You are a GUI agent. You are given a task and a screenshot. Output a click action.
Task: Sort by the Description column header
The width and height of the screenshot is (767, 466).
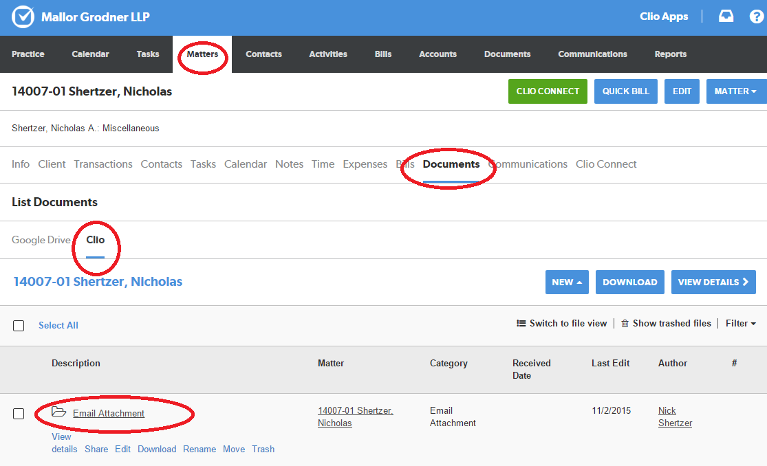(76, 364)
